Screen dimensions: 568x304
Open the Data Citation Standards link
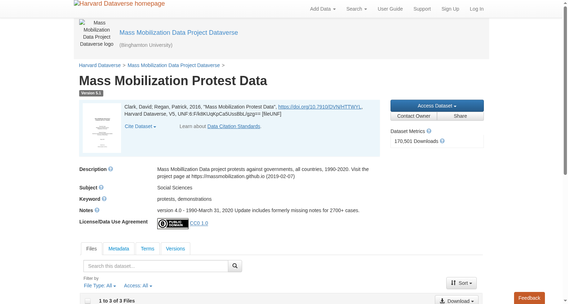pos(234,126)
